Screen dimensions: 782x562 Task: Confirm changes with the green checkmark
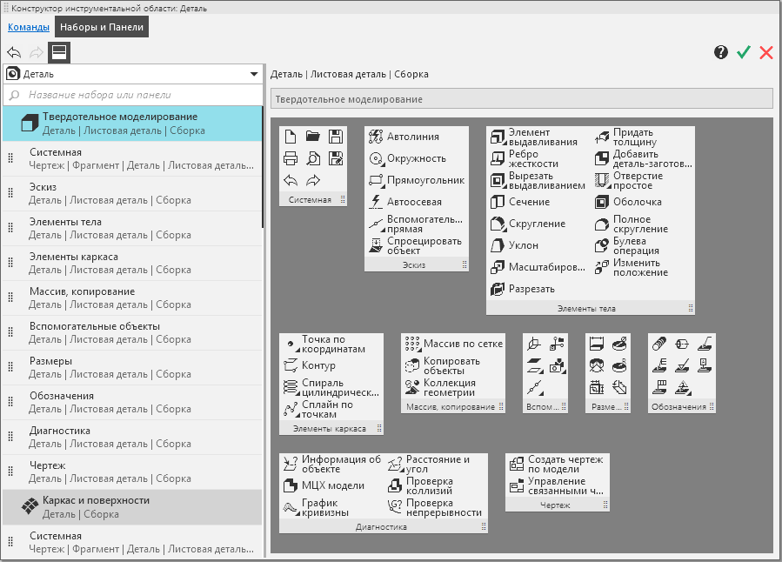(743, 52)
